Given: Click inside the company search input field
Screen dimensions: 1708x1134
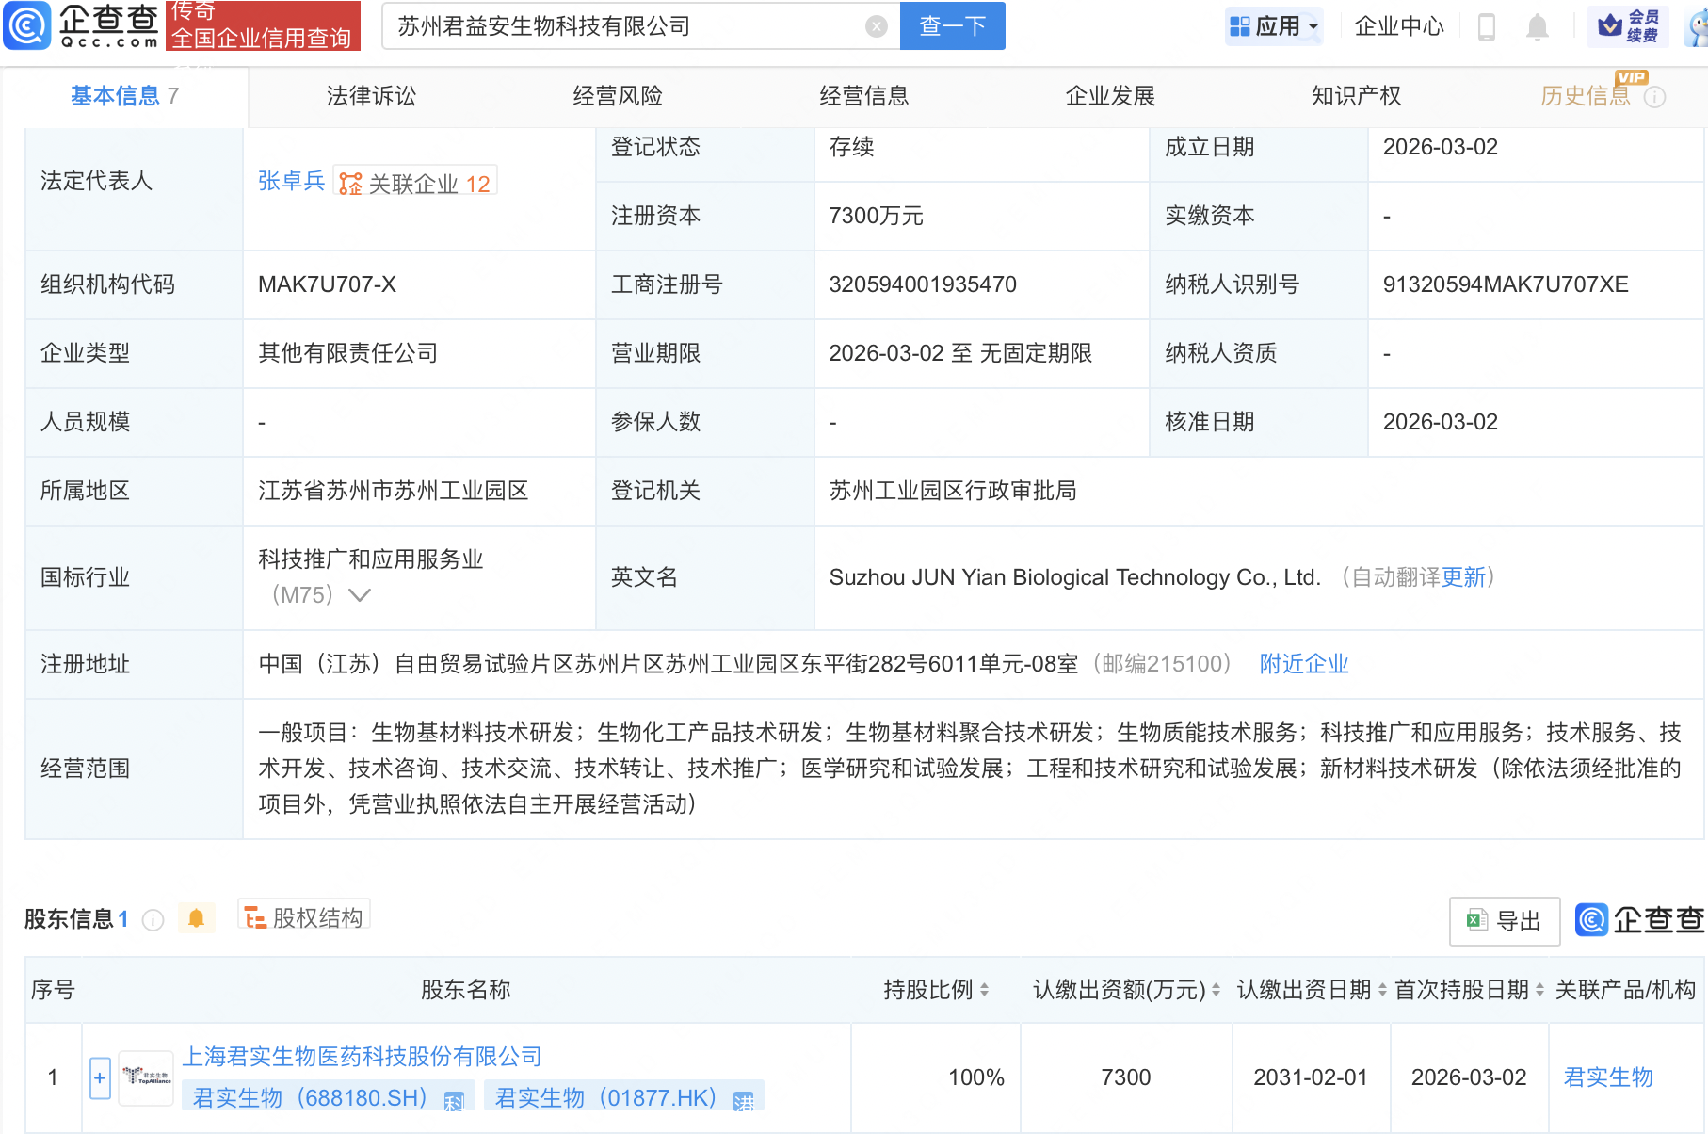Looking at the screenshot, I should (x=612, y=26).
